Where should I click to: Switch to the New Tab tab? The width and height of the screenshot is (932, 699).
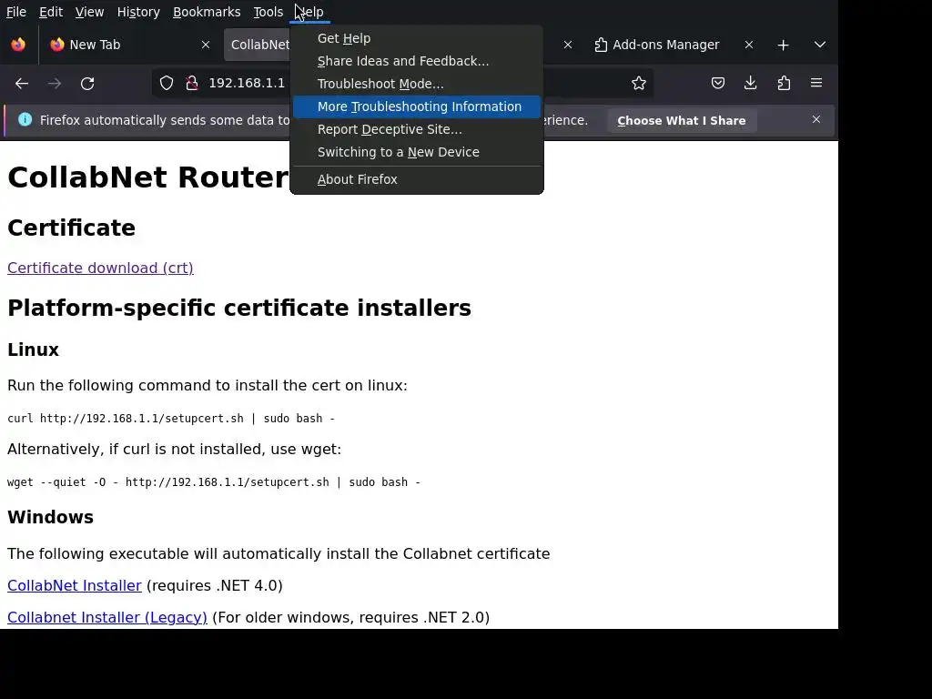pyautogui.click(x=129, y=45)
